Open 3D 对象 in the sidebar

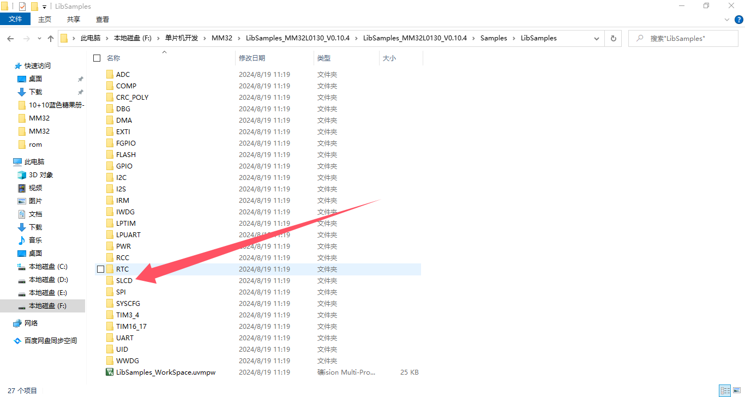[41, 175]
